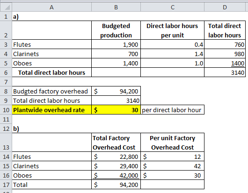This screenshot has width=248, height=193.
Task: Select row 6 header
Action: click(x=6, y=72)
